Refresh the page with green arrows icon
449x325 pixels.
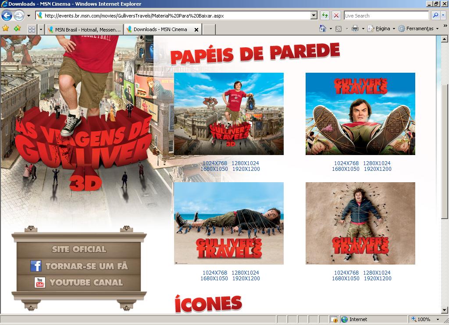pyautogui.click(x=325, y=15)
